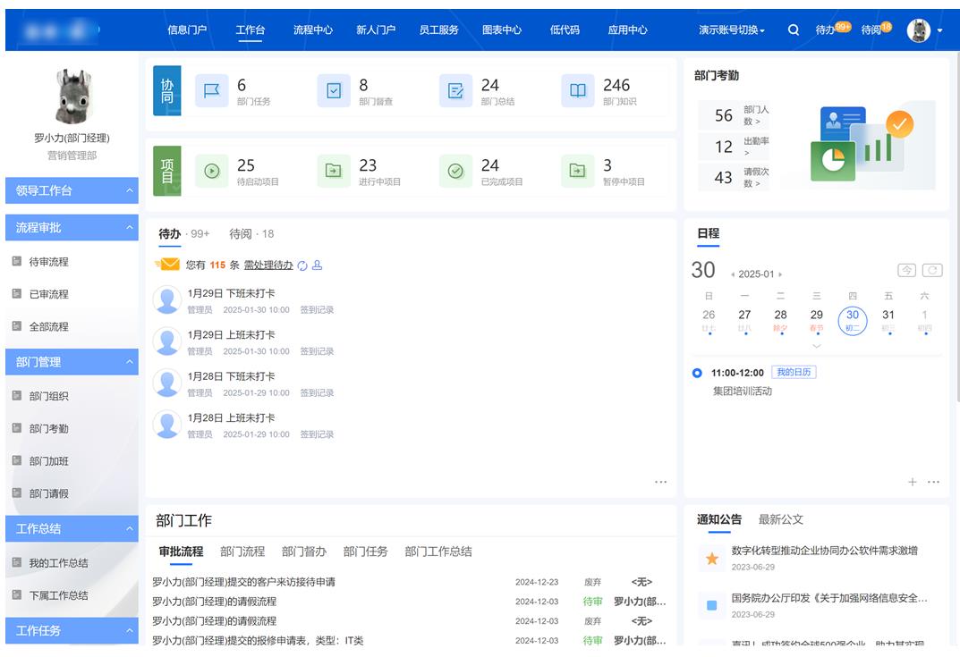Screen dimensions: 960x657
Task: Switch to the 待阅 tab
Action: 251,233
